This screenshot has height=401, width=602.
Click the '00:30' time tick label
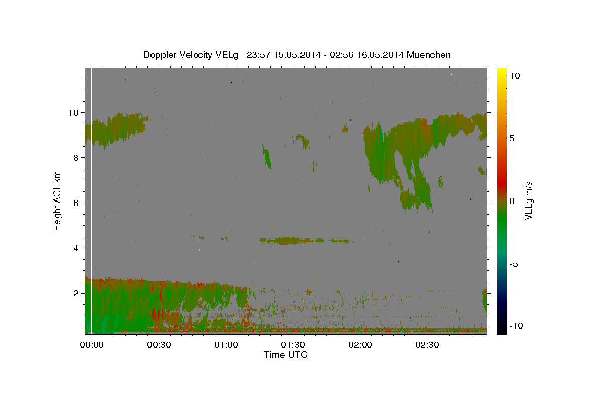[x=159, y=345]
